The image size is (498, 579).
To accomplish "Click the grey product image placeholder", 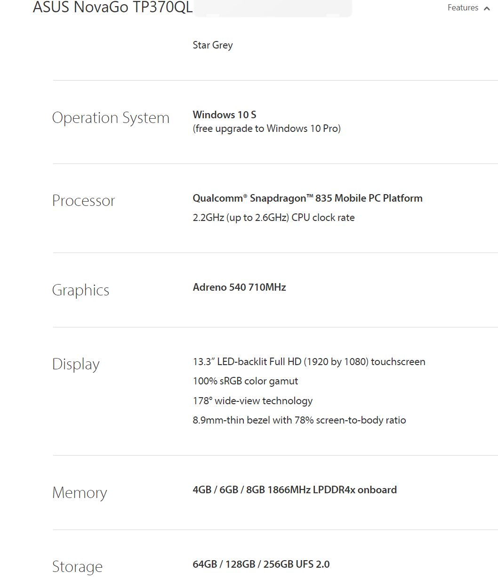I will coord(273,8).
